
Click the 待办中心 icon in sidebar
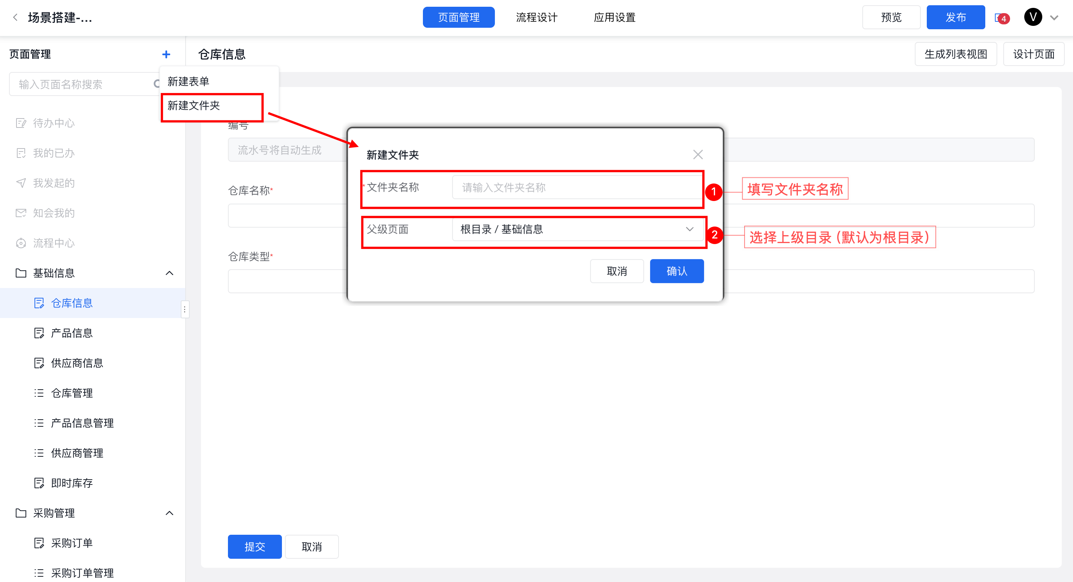pos(21,123)
